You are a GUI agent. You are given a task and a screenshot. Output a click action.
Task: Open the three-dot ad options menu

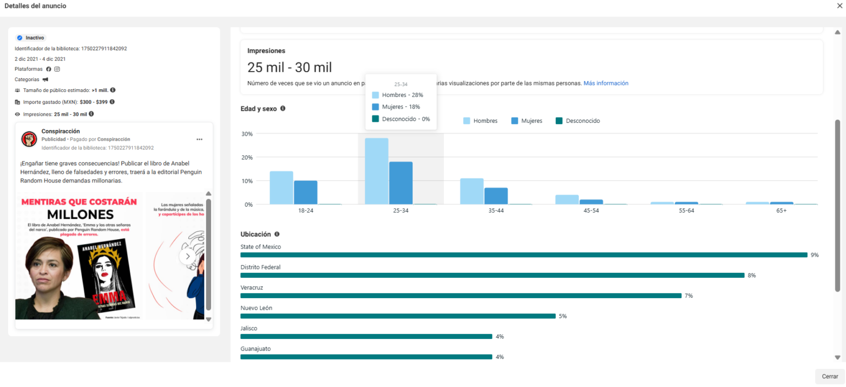point(199,139)
